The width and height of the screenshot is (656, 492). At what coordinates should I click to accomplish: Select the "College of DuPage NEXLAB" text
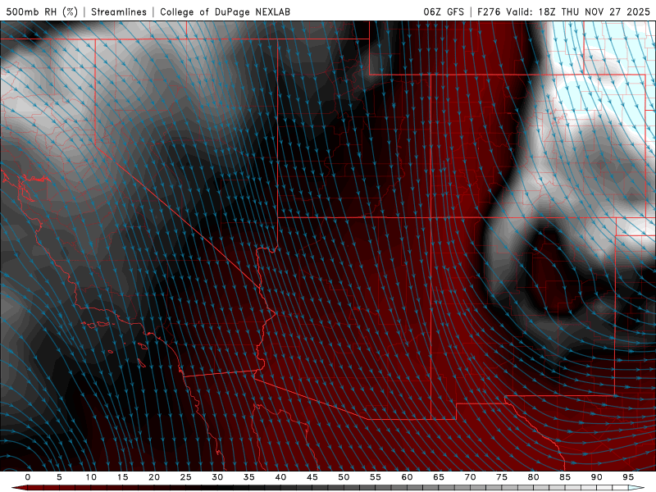point(225,12)
